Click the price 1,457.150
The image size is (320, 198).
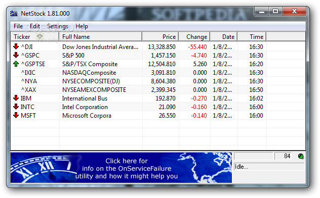point(163,56)
